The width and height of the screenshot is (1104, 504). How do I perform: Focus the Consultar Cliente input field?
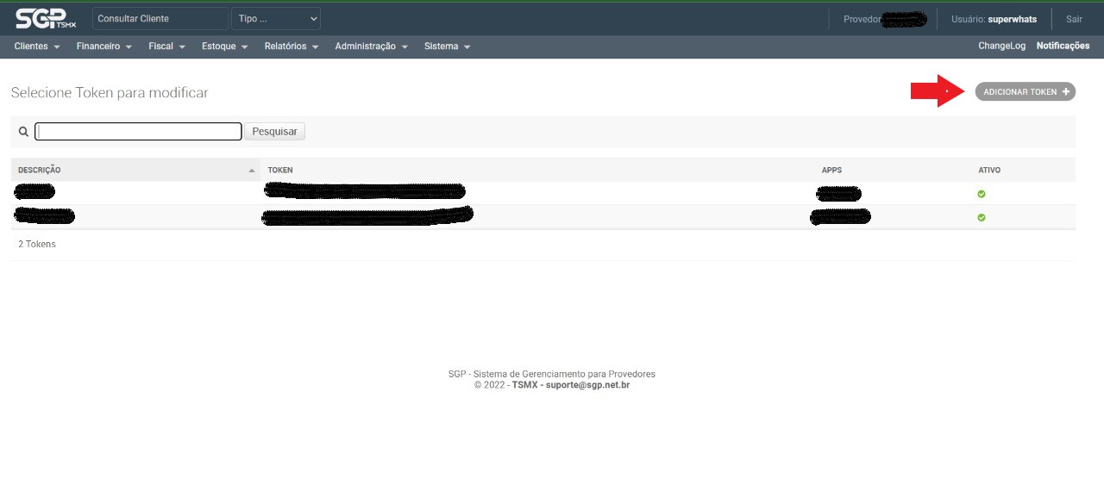pyautogui.click(x=160, y=18)
